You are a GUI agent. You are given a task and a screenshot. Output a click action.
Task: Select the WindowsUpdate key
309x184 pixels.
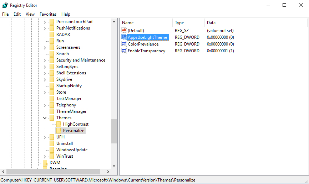point(72,150)
